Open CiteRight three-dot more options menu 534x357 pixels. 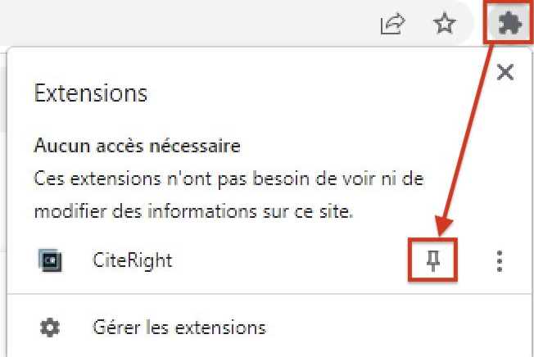click(500, 261)
